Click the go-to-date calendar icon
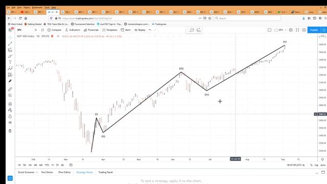The height and width of the screenshot is (184, 327). pyautogui.click(x=71, y=165)
